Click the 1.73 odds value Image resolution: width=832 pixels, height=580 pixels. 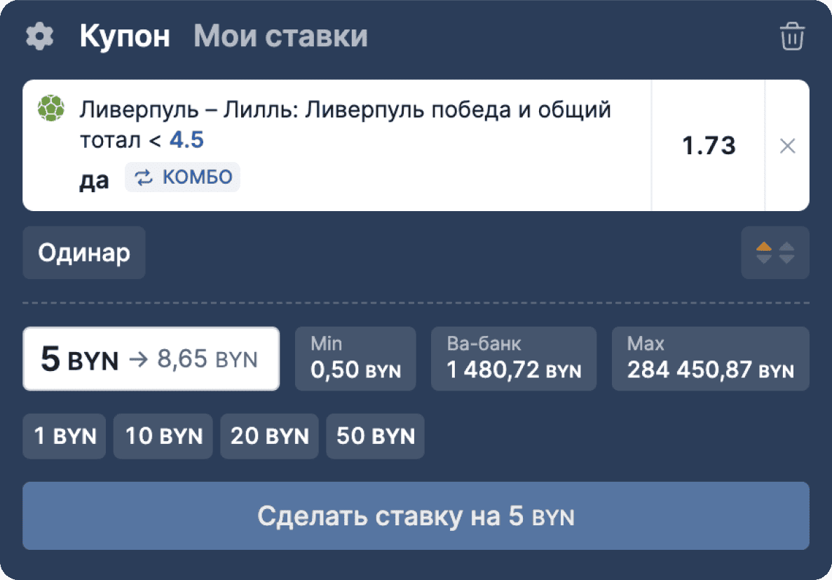pos(708,146)
